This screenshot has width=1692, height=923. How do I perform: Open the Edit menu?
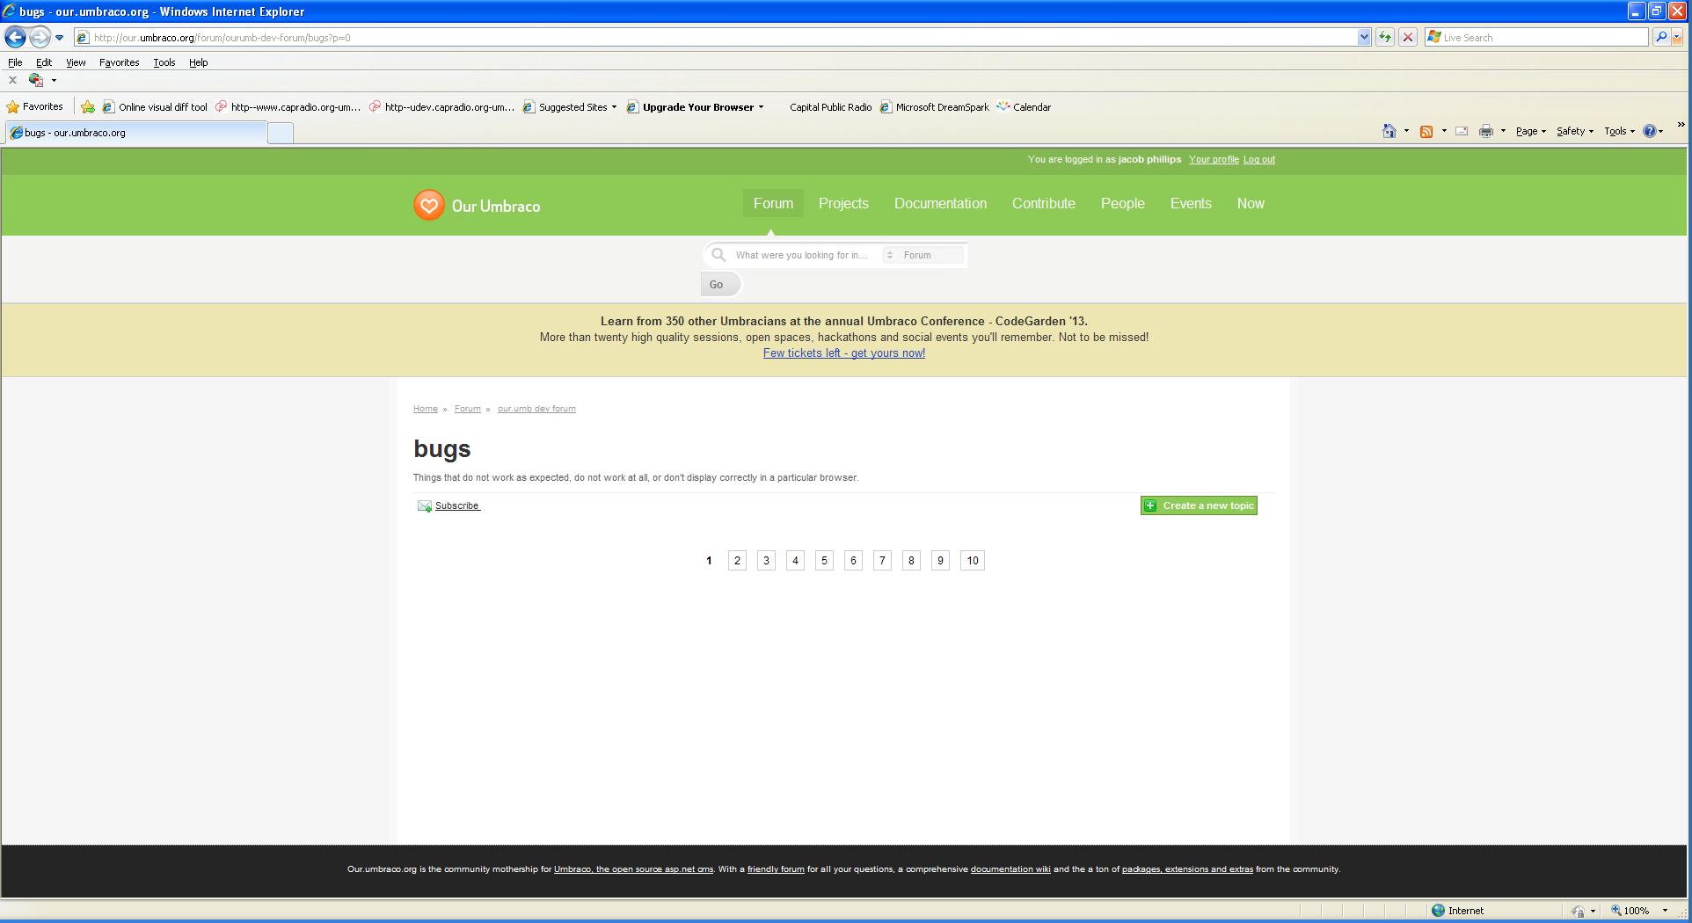point(44,62)
